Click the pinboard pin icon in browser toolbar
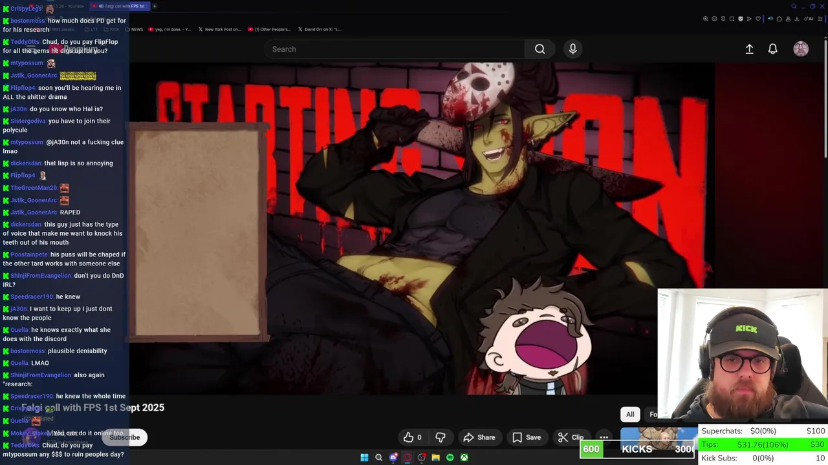The height and width of the screenshot is (465, 828). (x=723, y=19)
